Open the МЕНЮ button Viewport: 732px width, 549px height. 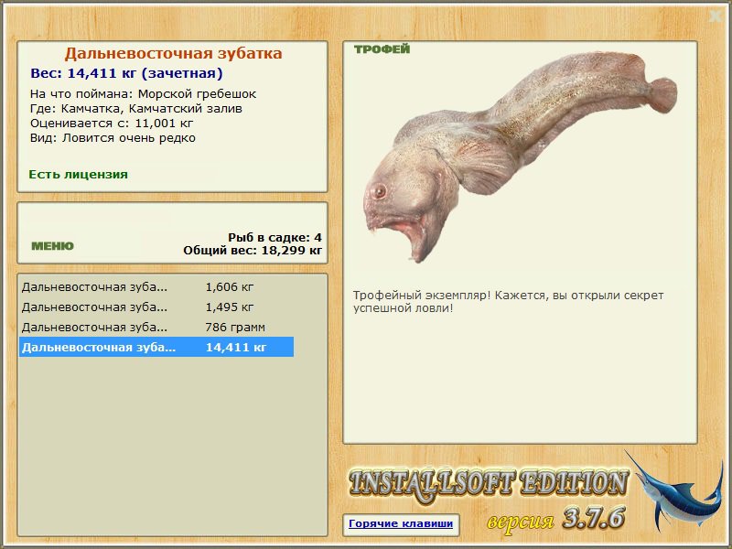point(52,246)
